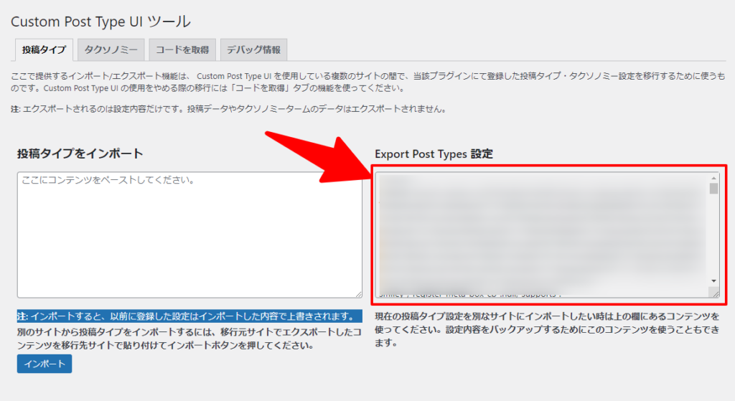Screen dimensions: 735x401
Task: Click the Custom Post Type UI ツール title
Action: click(100, 22)
